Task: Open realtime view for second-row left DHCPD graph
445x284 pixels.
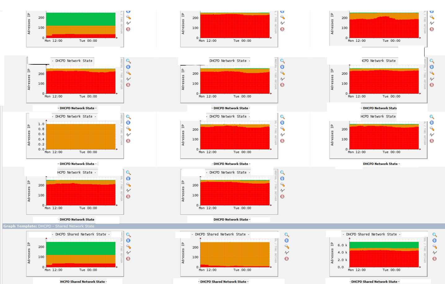Action: pos(128,79)
